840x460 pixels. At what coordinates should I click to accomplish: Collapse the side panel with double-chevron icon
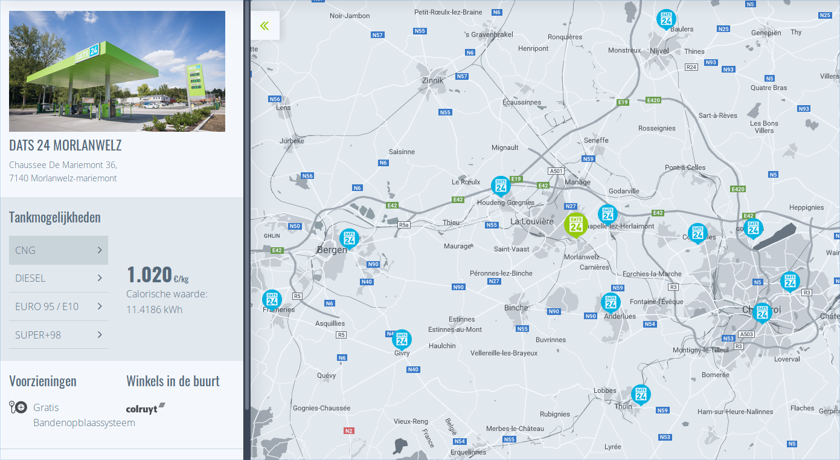point(265,25)
